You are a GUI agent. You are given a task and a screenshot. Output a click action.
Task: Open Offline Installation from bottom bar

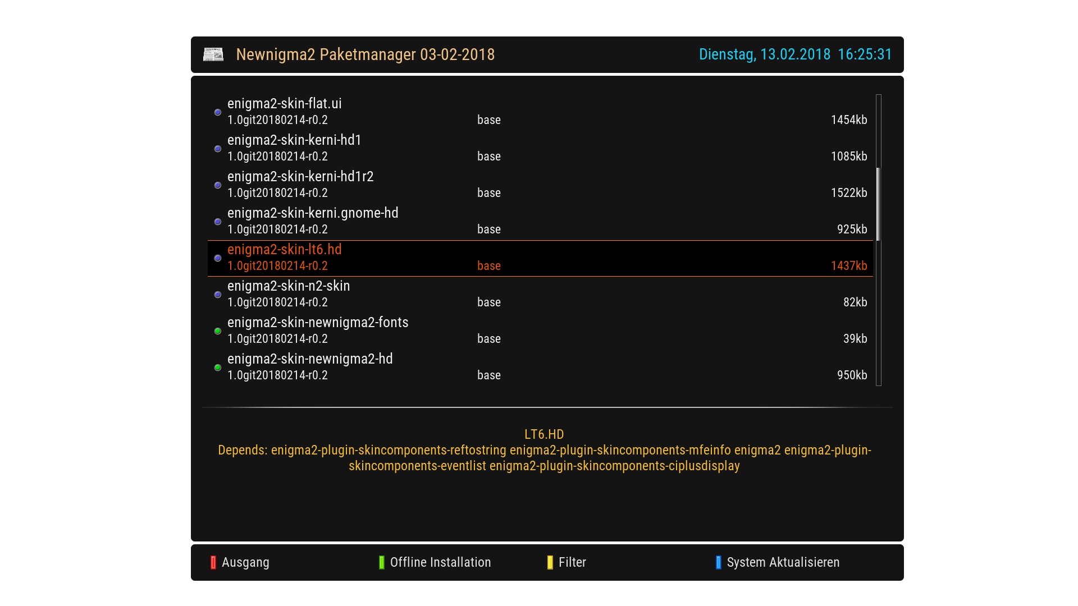tap(440, 562)
